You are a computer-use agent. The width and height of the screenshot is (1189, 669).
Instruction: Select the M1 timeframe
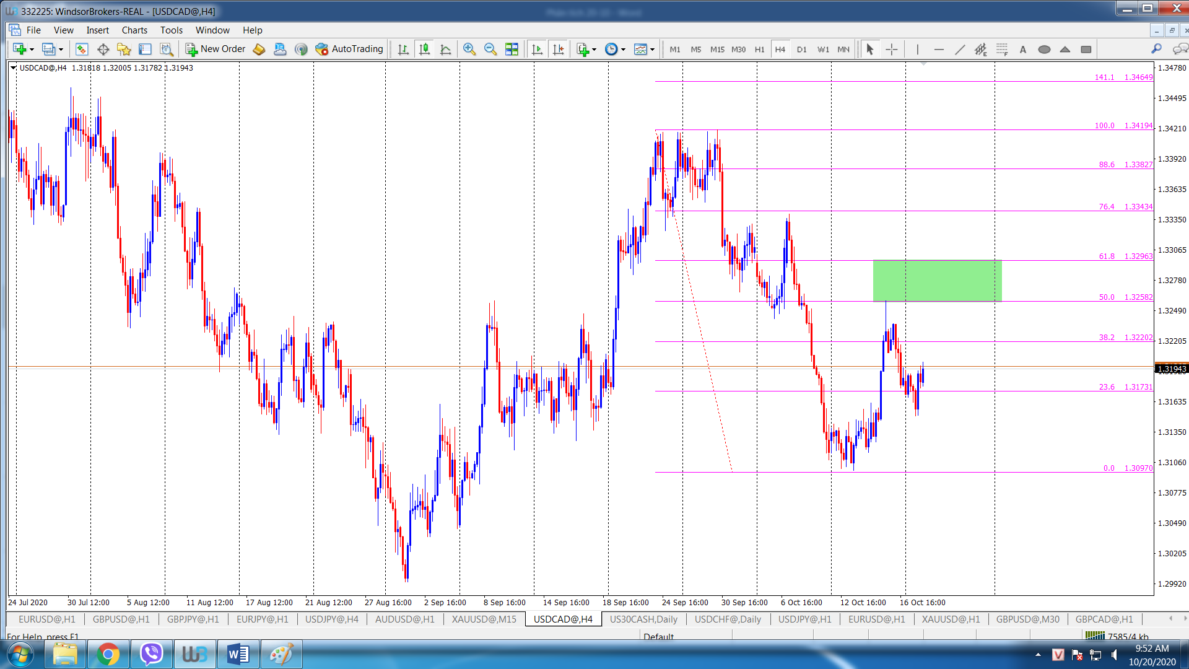[675, 49]
